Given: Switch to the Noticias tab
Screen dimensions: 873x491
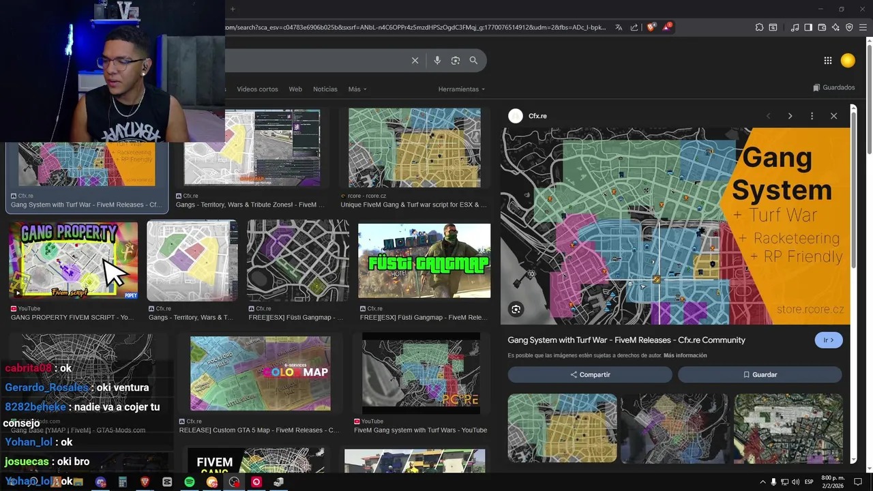Looking at the screenshot, I should (x=325, y=89).
